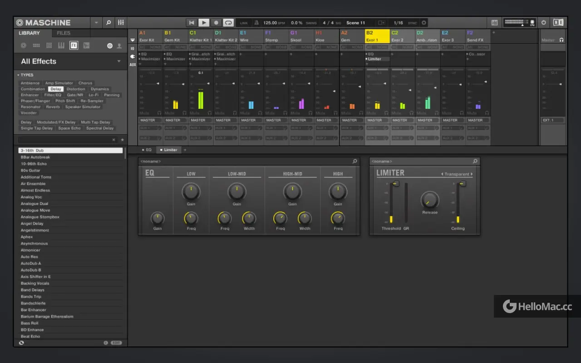581x363 pixels.
Task: Toggle the Loop button in transport
Action: pos(228,23)
